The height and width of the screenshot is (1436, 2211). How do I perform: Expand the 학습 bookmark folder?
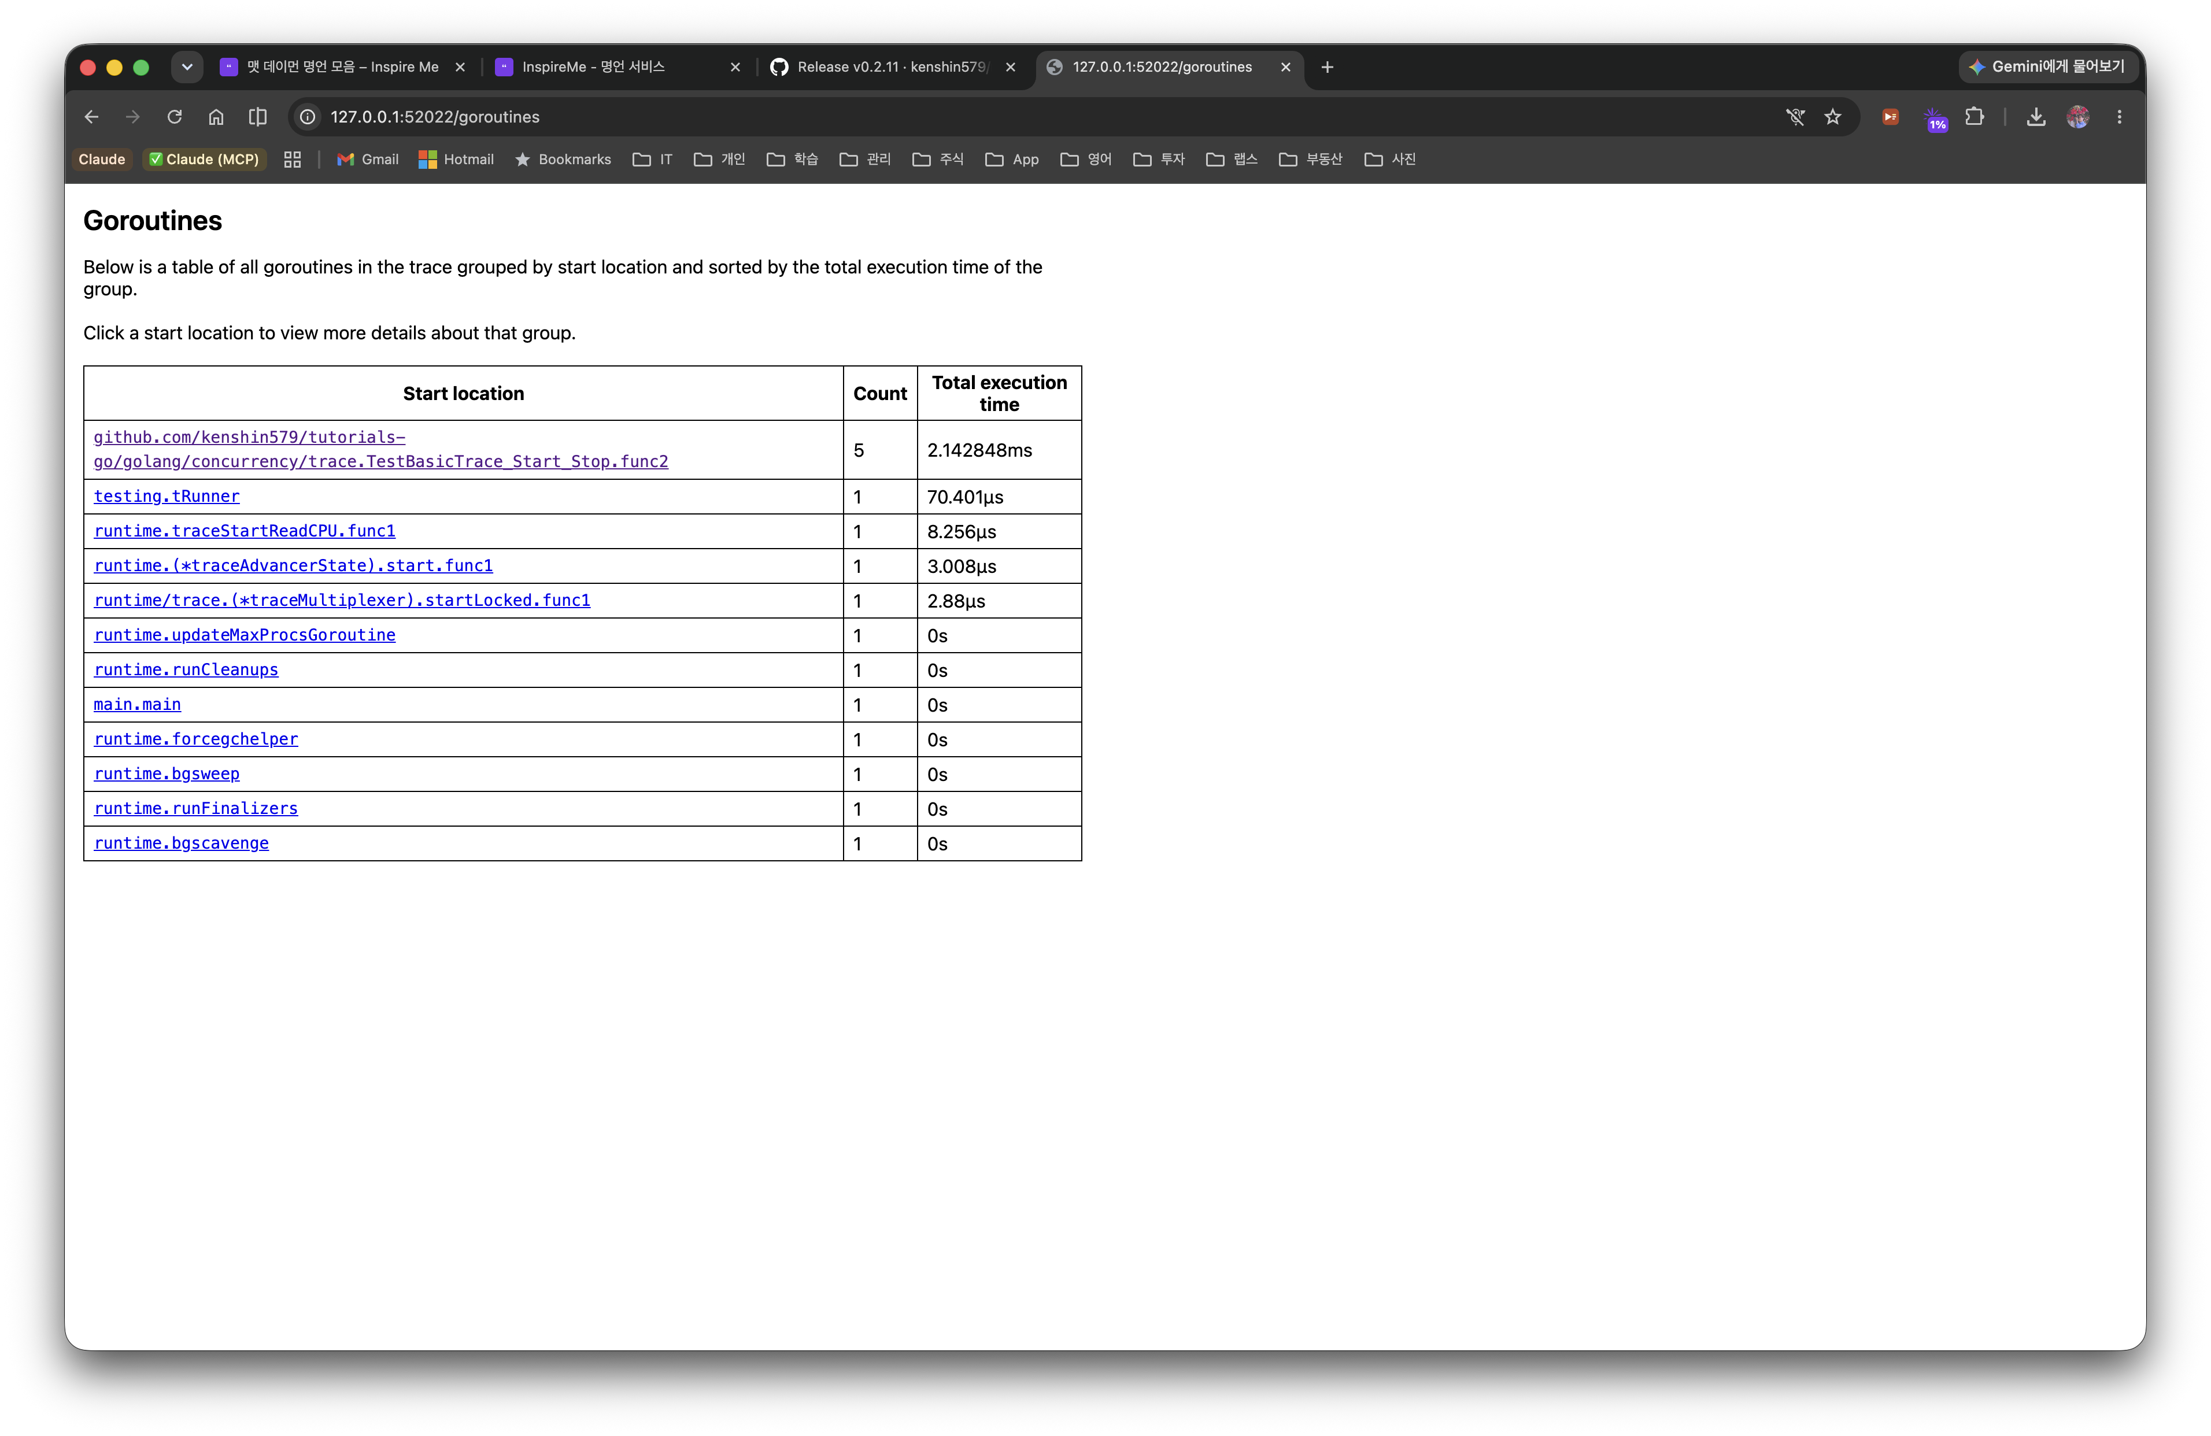792,160
